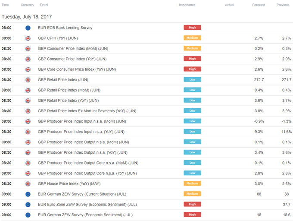
Task: Click the EU flag icon beside ECB Bank Lending Survey
Action: (28, 28)
